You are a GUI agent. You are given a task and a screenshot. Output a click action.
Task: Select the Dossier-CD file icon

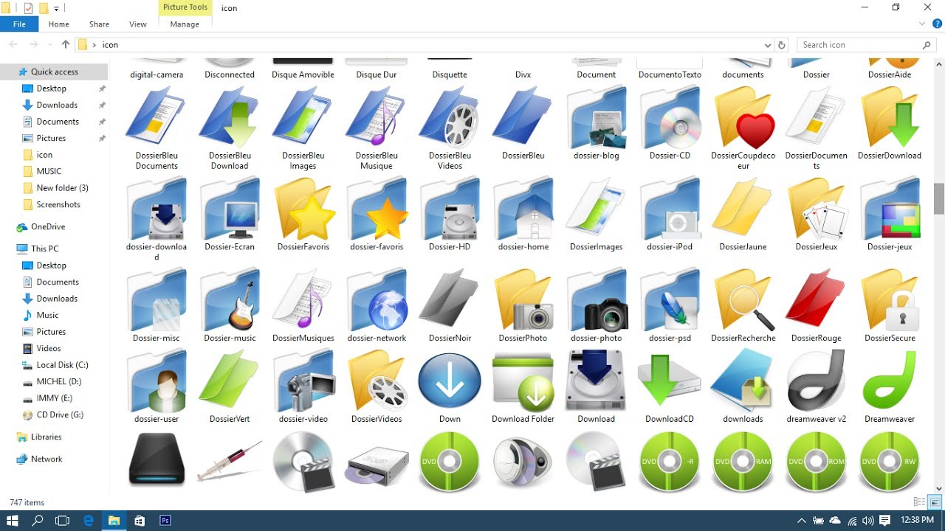pos(670,122)
